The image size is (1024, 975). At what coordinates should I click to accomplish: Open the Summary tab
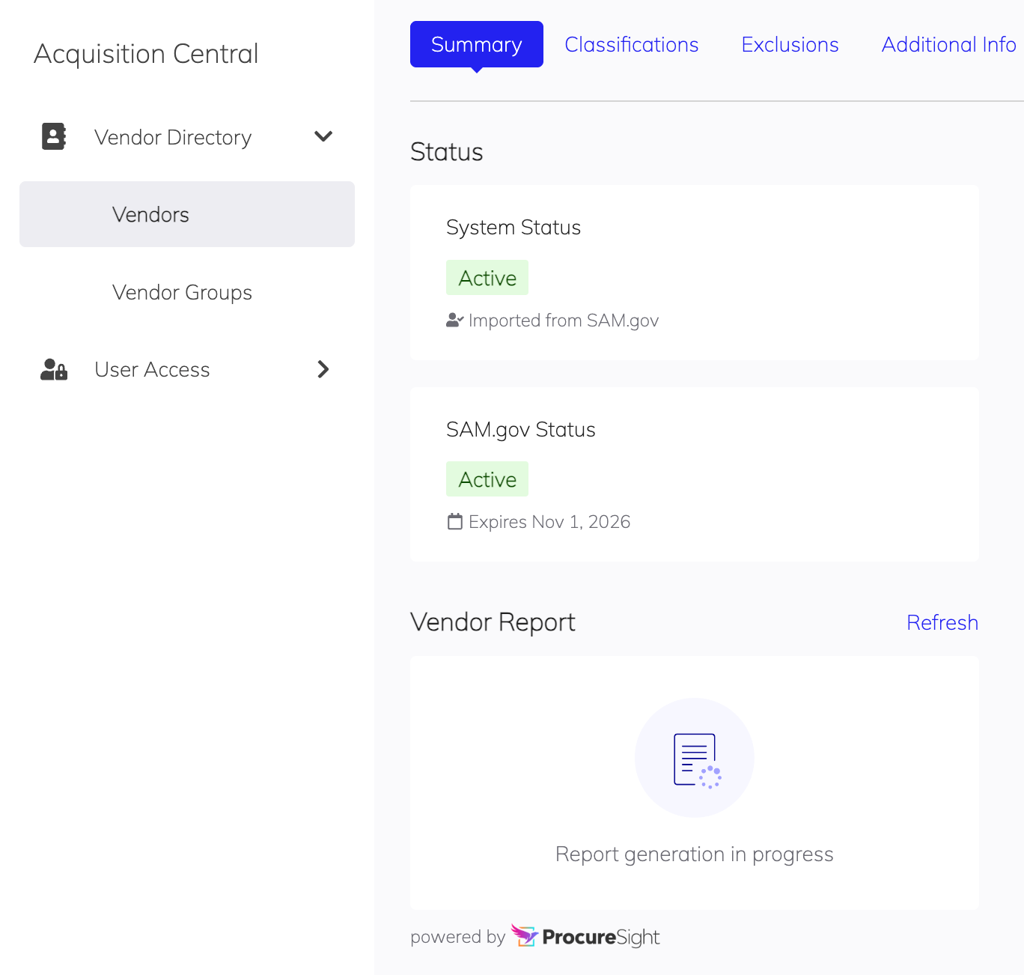click(477, 44)
